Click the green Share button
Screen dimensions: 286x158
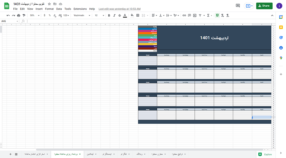264,6
